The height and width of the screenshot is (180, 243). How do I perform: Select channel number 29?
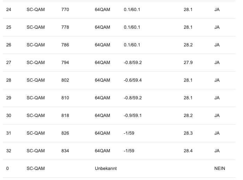point(9,98)
